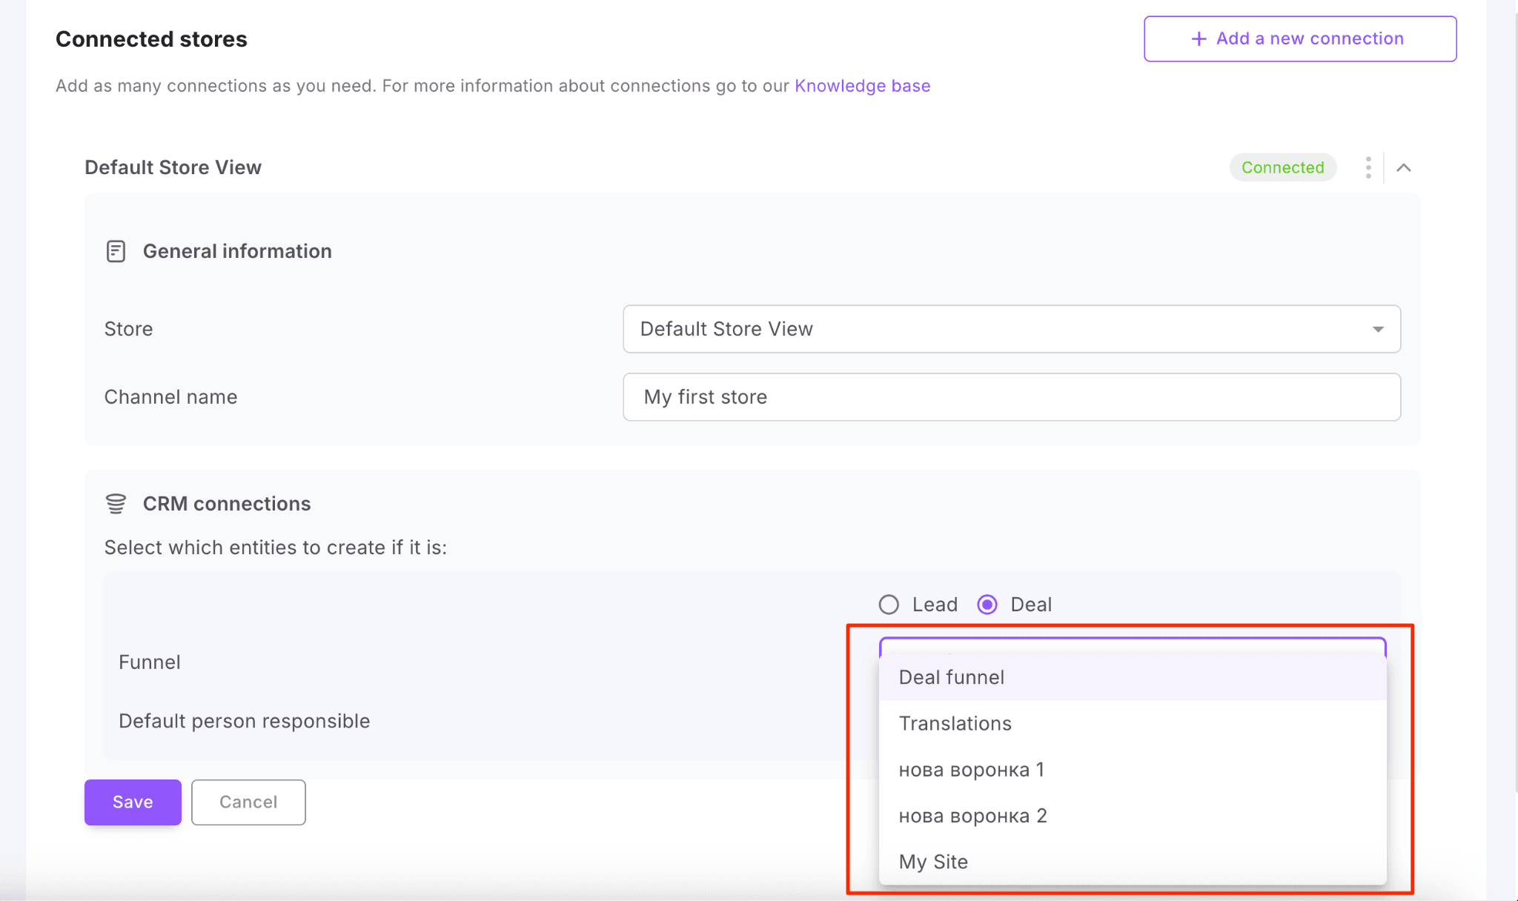The height and width of the screenshot is (901, 1518).
Task: Select нова воронка 1 option
Action: coord(971,770)
